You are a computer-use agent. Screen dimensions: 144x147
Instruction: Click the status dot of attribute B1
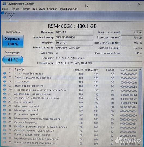tap(5, 134)
